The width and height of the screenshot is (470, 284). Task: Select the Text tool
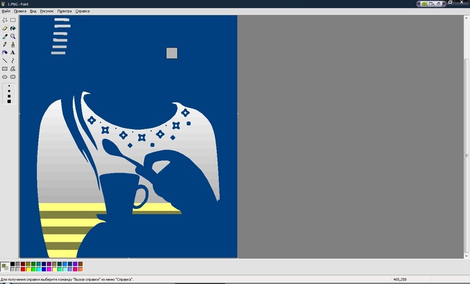tap(13, 52)
